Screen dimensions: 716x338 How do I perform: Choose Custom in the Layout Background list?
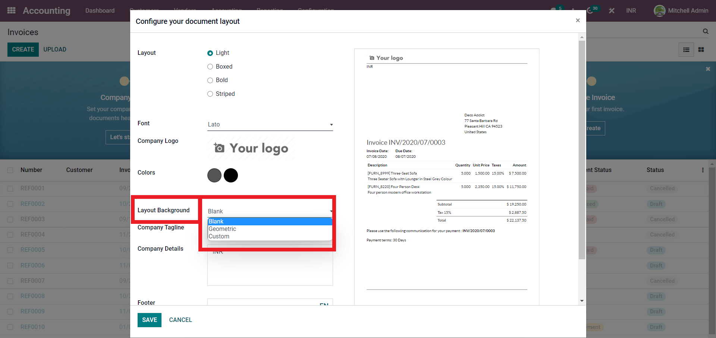tap(219, 237)
